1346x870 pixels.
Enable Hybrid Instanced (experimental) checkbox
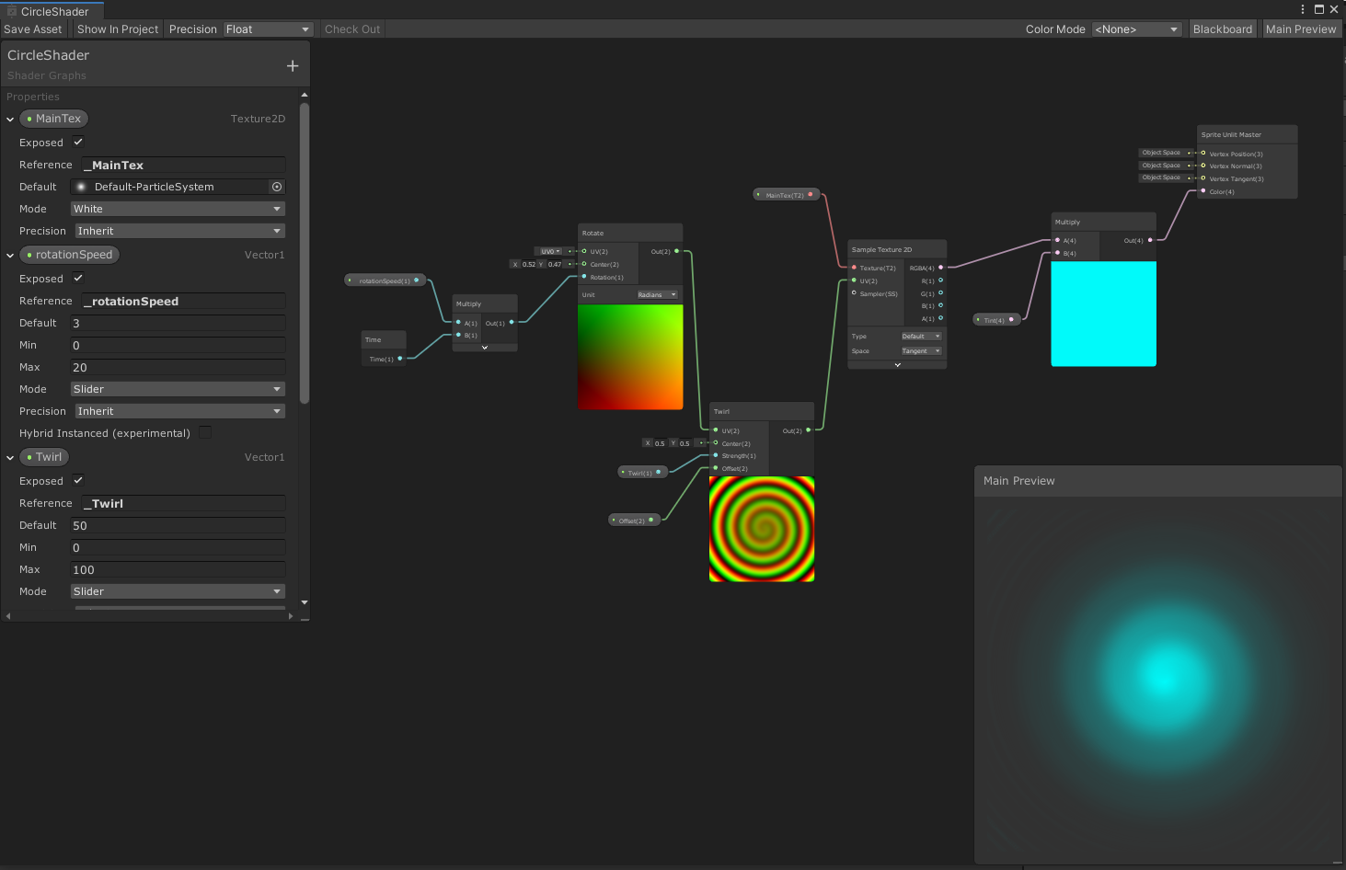[x=205, y=432]
